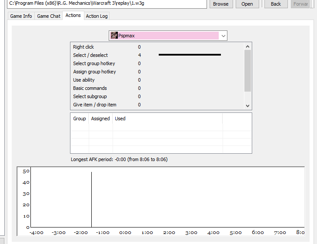Open the Action Log tab
317x244 pixels.
pyautogui.click(x=97, y=16)
